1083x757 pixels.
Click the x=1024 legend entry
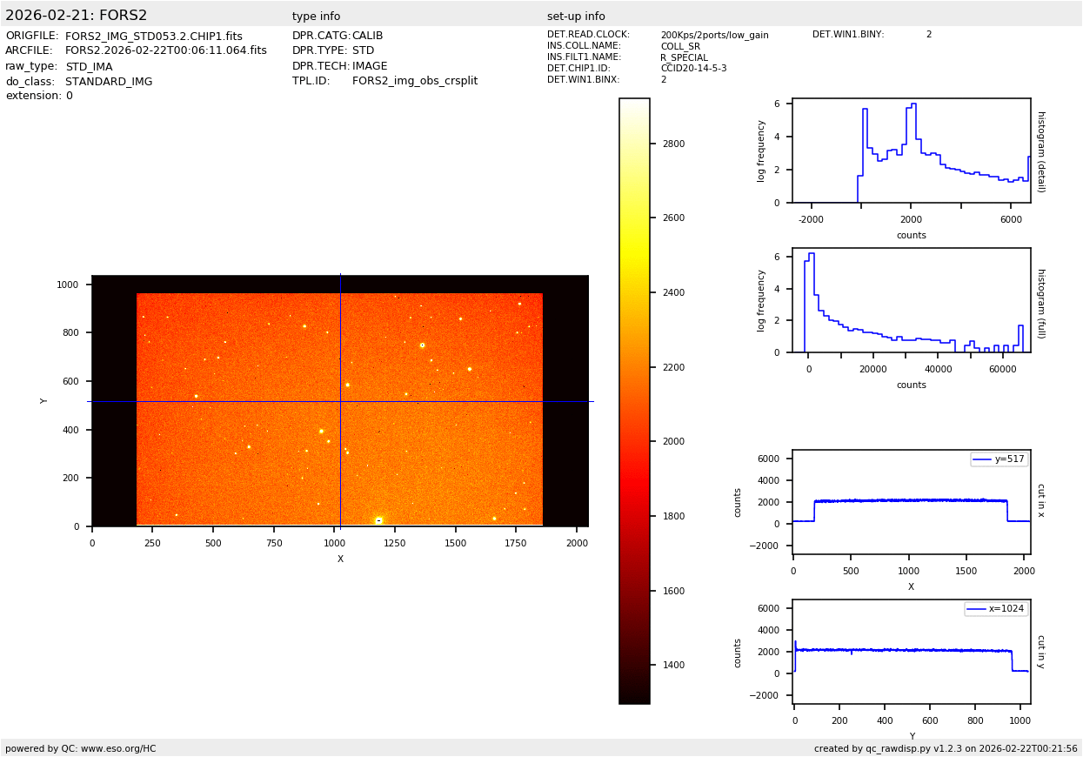pyautogui.click(x=995, y=609)
